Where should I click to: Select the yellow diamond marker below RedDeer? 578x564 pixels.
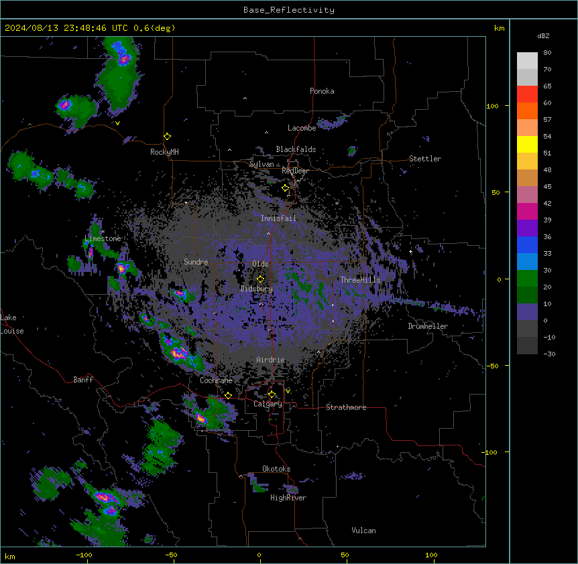[x=286, y=188]
